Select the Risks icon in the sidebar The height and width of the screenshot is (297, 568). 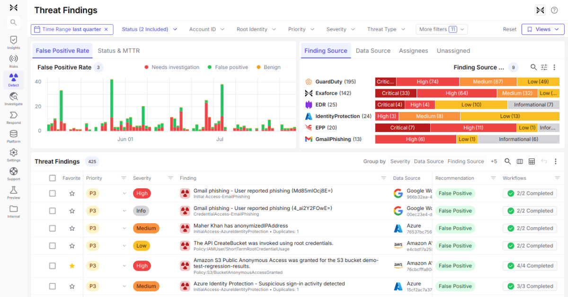point(13,58)
